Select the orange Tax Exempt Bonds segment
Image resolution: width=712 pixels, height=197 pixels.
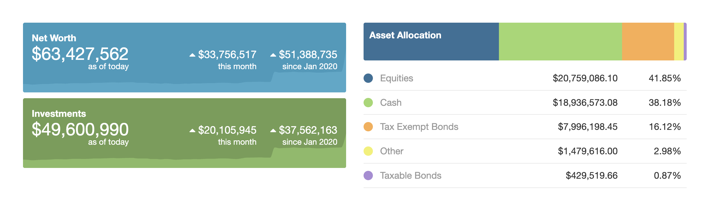[x=648, y=42]
